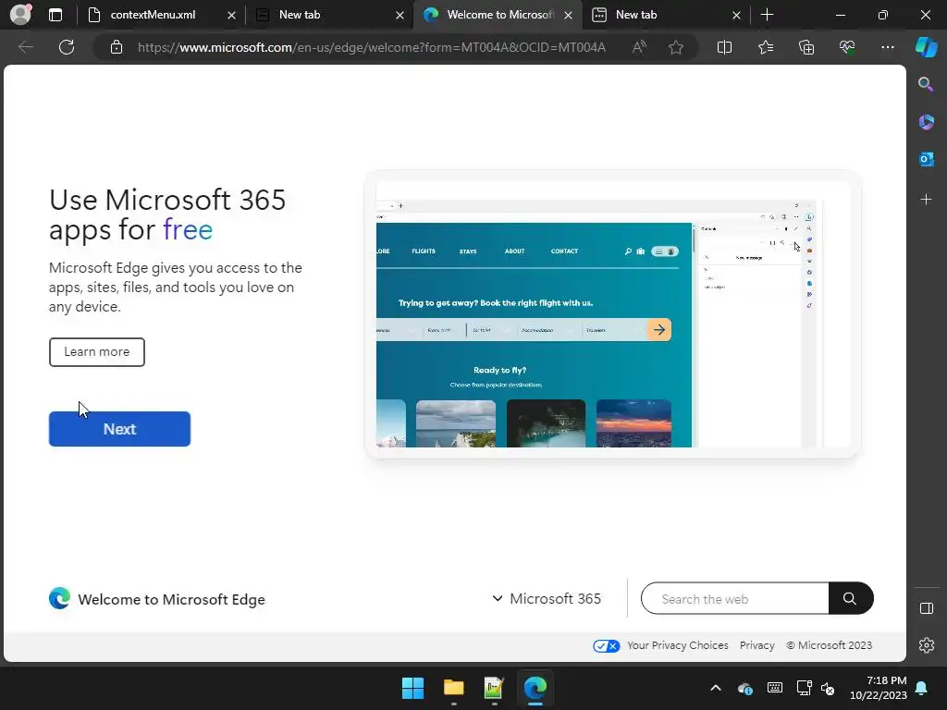Open the Favorites list icon
947x710 pixels.
(x=765, y=47)
